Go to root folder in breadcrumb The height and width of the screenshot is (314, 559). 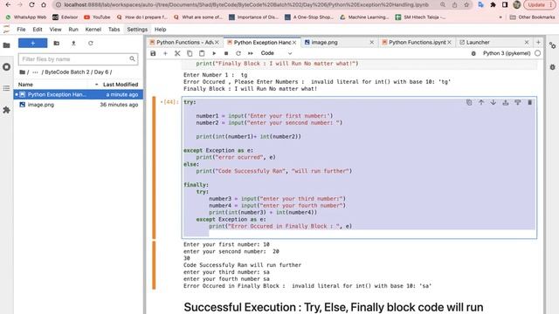click(23, 72)
